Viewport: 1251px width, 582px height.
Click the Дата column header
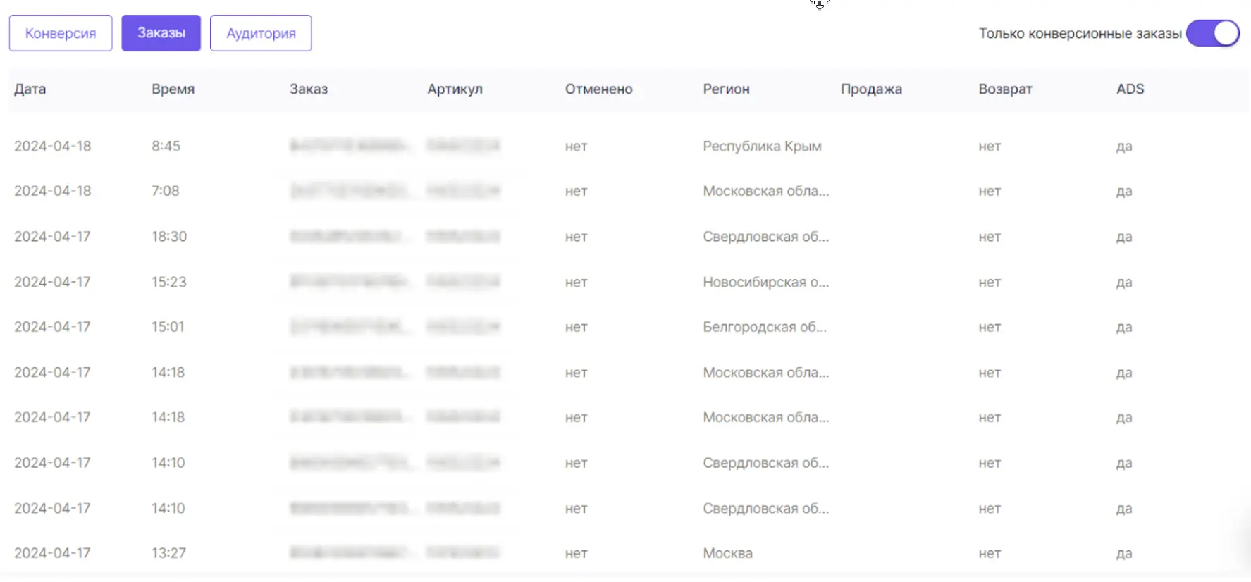(30, 89)
